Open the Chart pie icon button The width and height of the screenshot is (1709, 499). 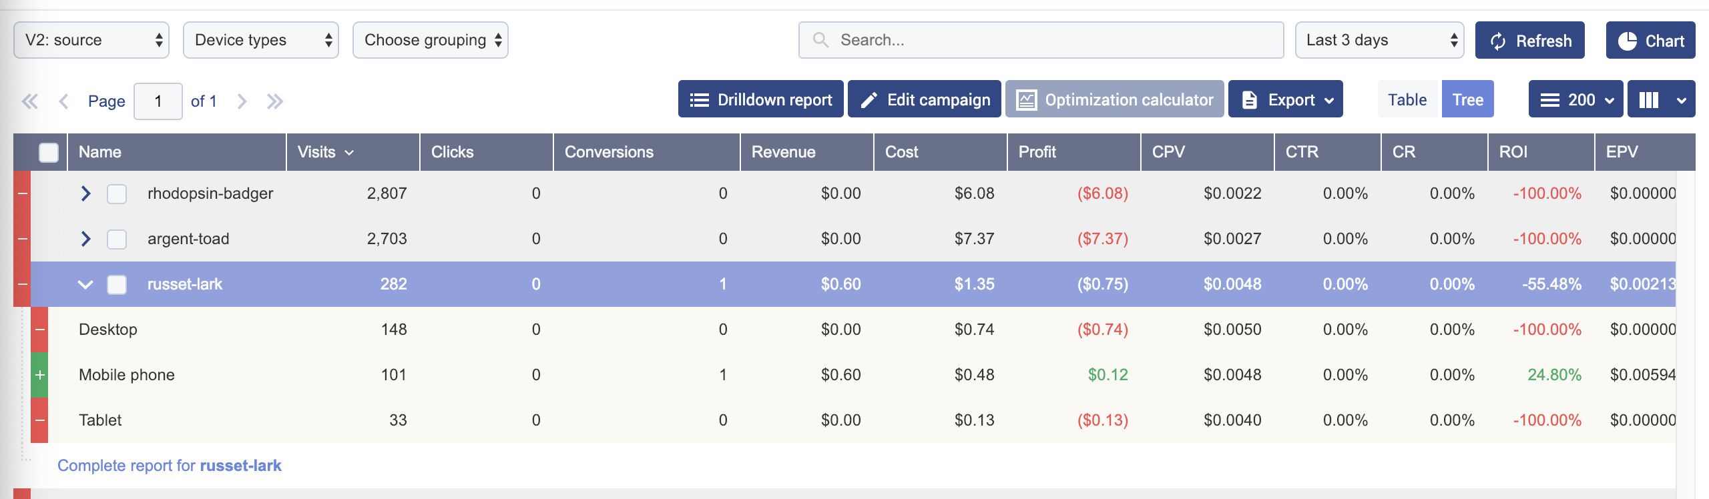[1650, 41]
